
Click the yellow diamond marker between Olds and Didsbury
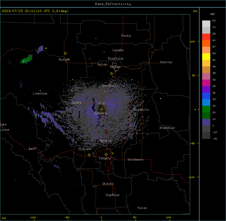click(x=102, y=109)
